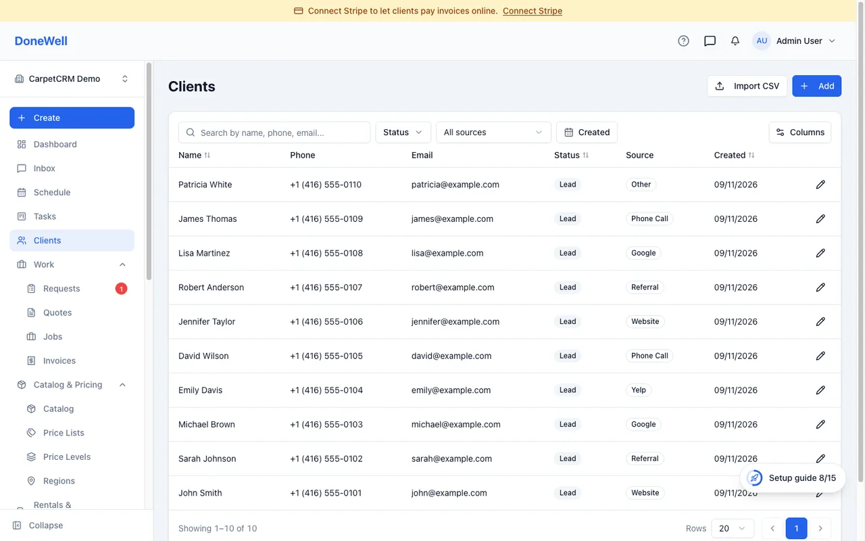Navigate to Schedule
This screenshot has height=541, width=865.
pyautogui.click(x=72, y=193)
